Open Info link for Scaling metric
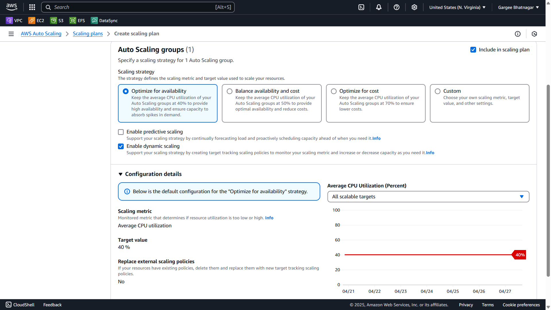 click(269, 218)
